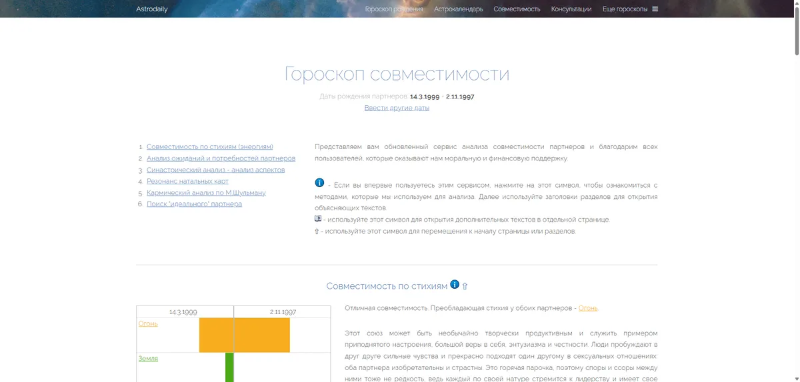800x382 pixels.
Task: Click the green Земля bar in the chart
Action: (x=229, y=367)
